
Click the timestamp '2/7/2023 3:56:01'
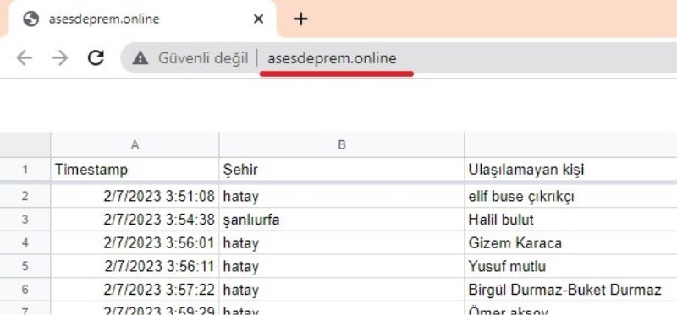159,243
